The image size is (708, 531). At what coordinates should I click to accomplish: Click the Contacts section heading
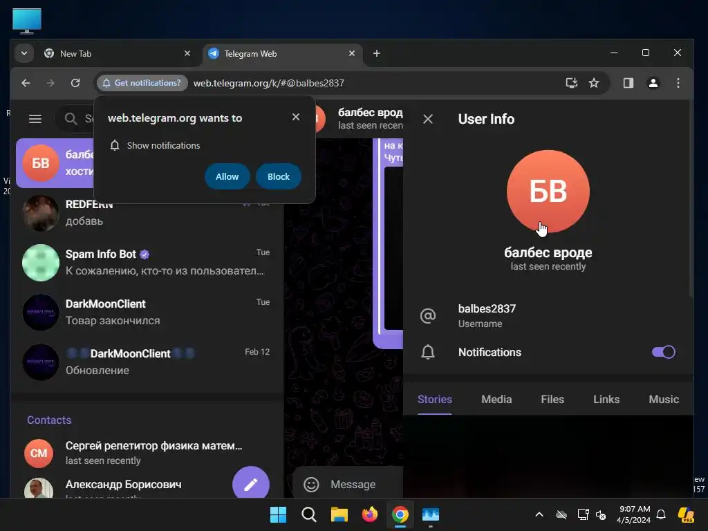coord(49,420)
